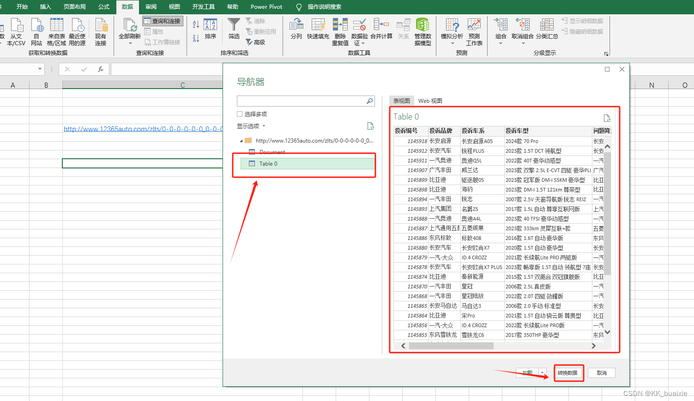
Task: Switch to Web View (Web 视图) tab
Action: click(x=430, y=101)
